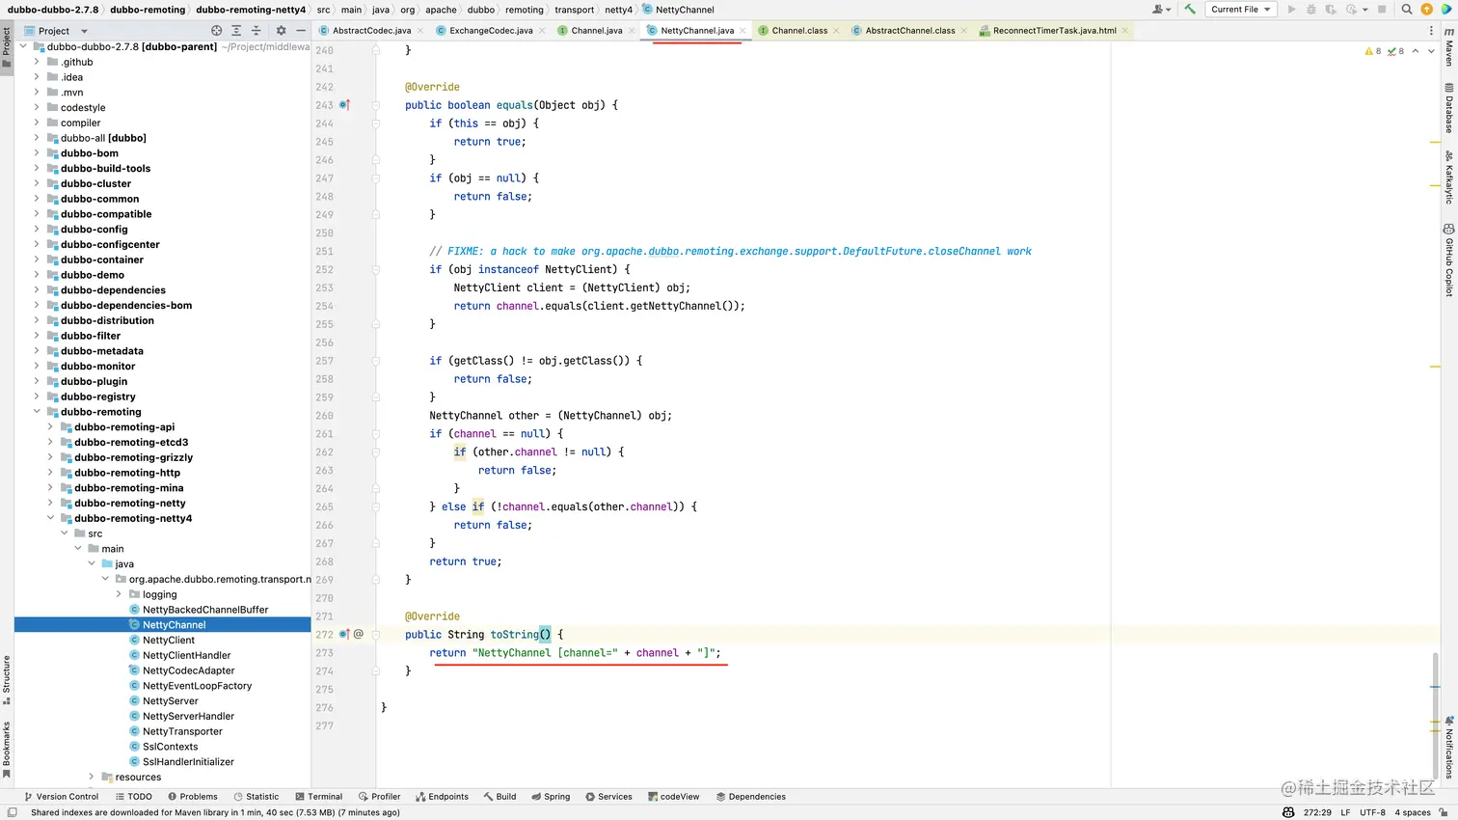The height and width of the screenshot is (820, 1458).
Task: Select NettyClientHandler in project tree
Action: tap(186, 655)
